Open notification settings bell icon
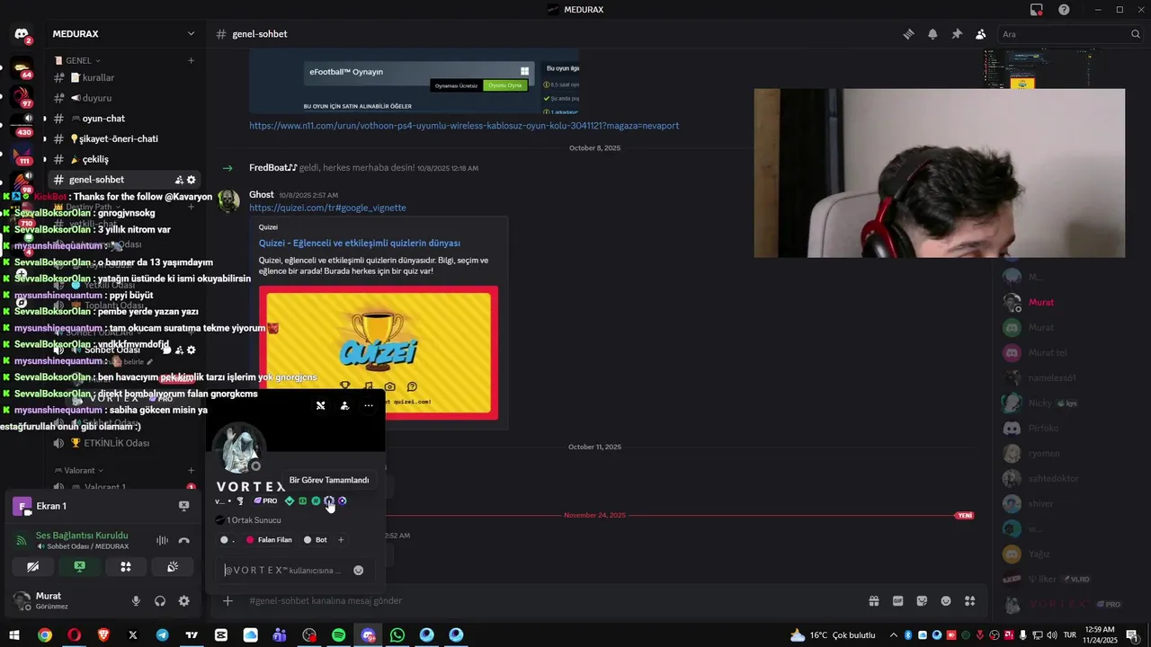Viewport: 1151px width, 647px height. pyautogui.click(x=932, y=34)
